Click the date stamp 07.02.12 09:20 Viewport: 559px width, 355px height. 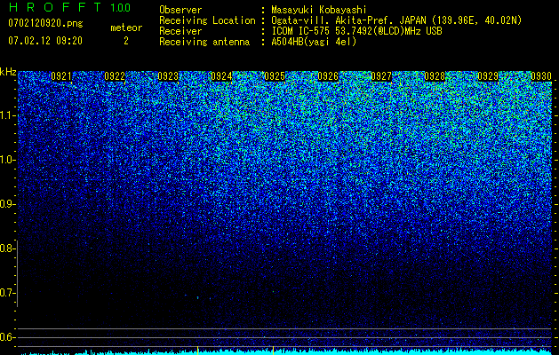pos(45,41)
